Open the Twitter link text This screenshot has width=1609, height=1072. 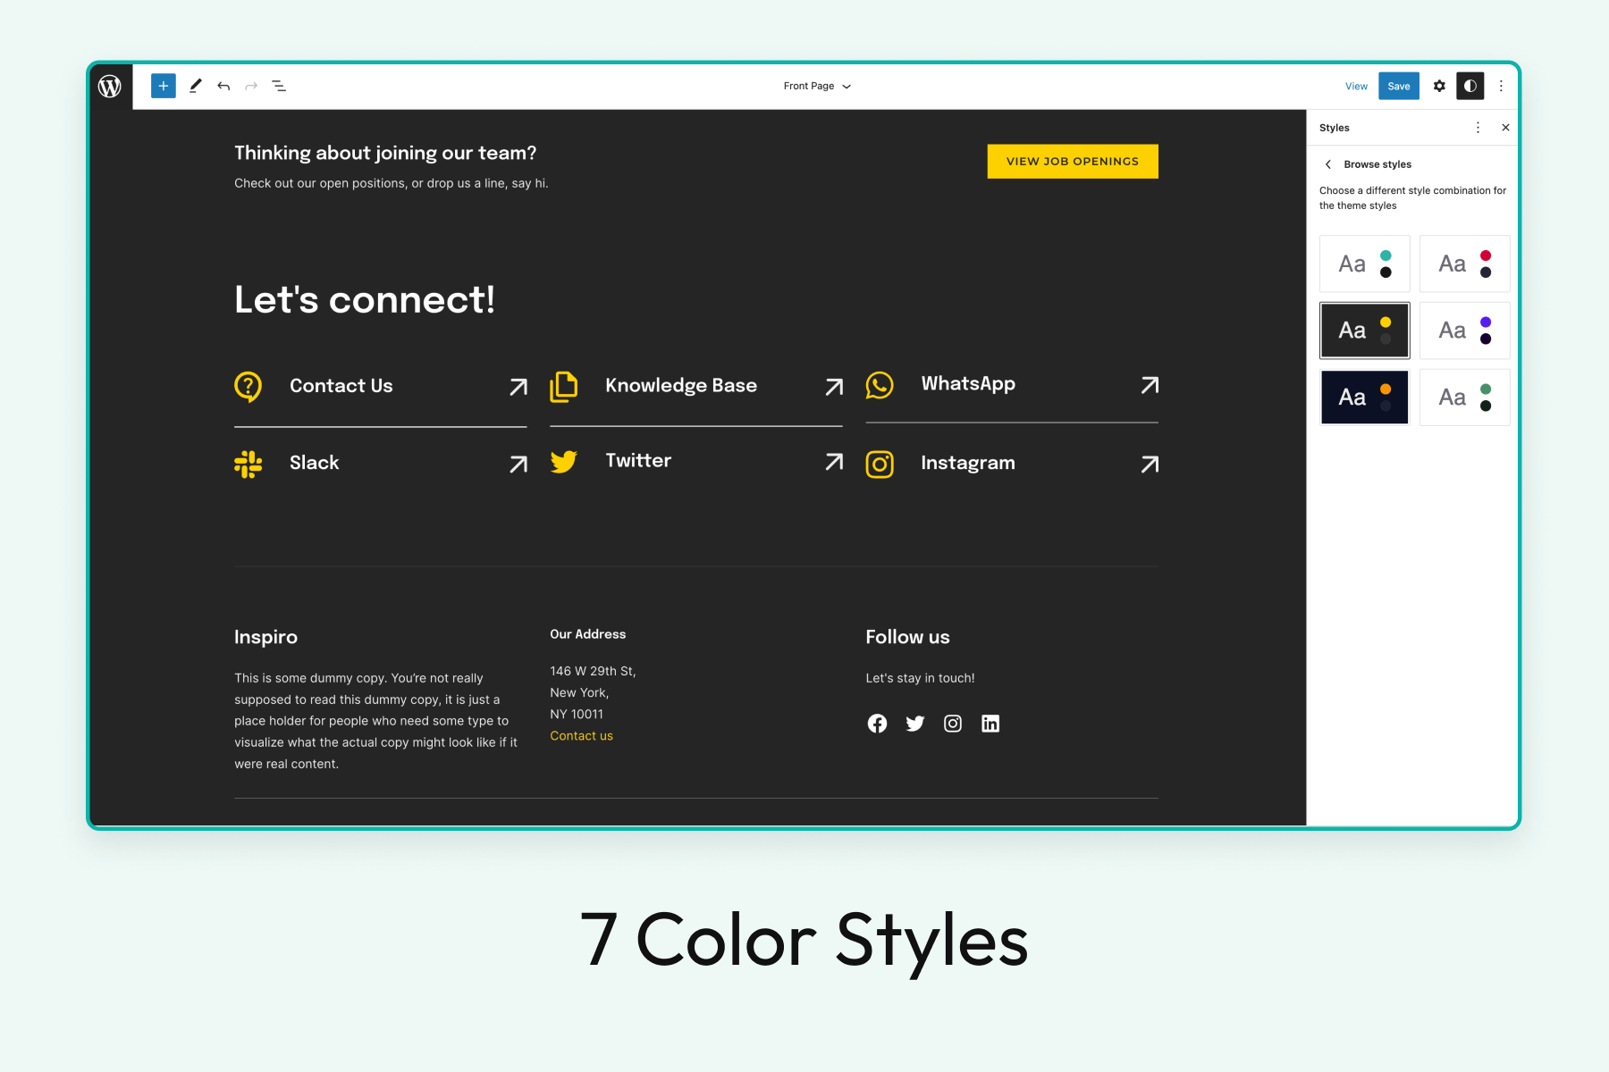click(x=638, y=461)
